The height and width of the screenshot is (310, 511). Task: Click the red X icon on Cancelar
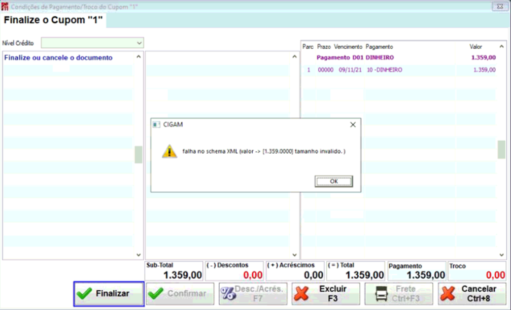(448, 293)
